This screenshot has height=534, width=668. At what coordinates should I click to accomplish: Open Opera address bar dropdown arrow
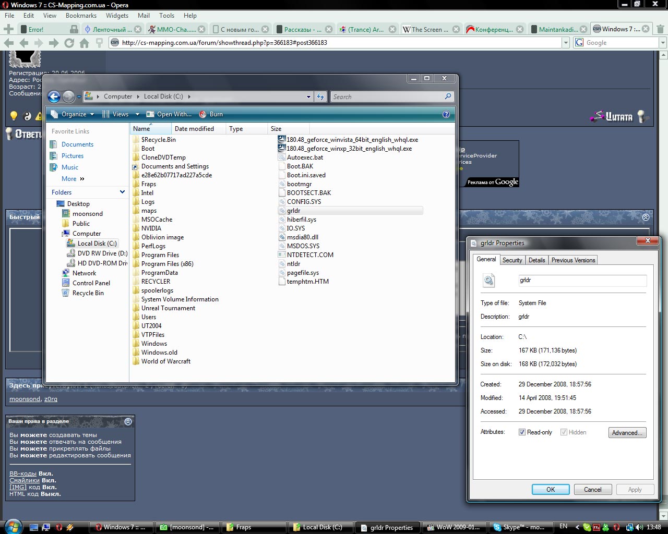[565, 43]
